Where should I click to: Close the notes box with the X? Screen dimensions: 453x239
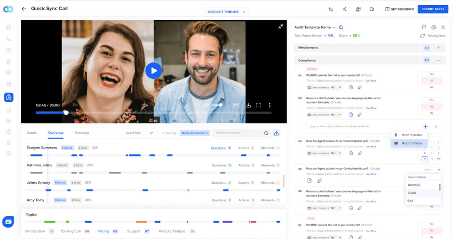pyautogui.click(x=436, y=126)
